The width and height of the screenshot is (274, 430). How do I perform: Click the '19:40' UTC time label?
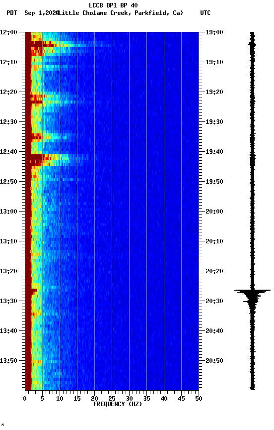214,152
